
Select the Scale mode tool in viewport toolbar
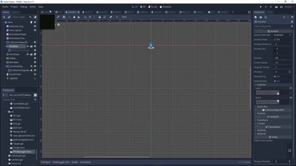click(58, 17)
